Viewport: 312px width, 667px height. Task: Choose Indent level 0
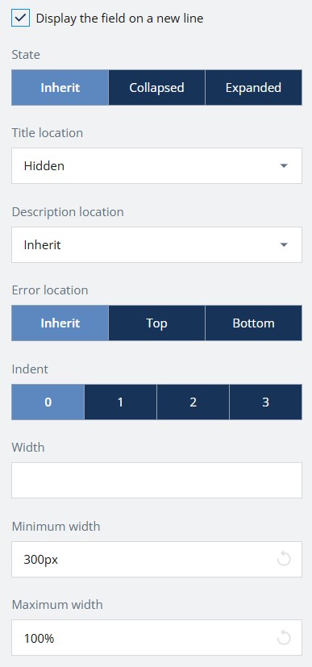(x=48, y=402)
